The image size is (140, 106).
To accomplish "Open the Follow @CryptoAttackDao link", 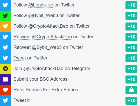I will pos(48,26).
